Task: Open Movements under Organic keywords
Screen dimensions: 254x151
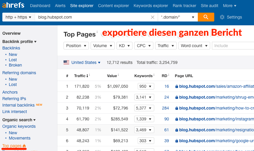Action: pos(20,138)
